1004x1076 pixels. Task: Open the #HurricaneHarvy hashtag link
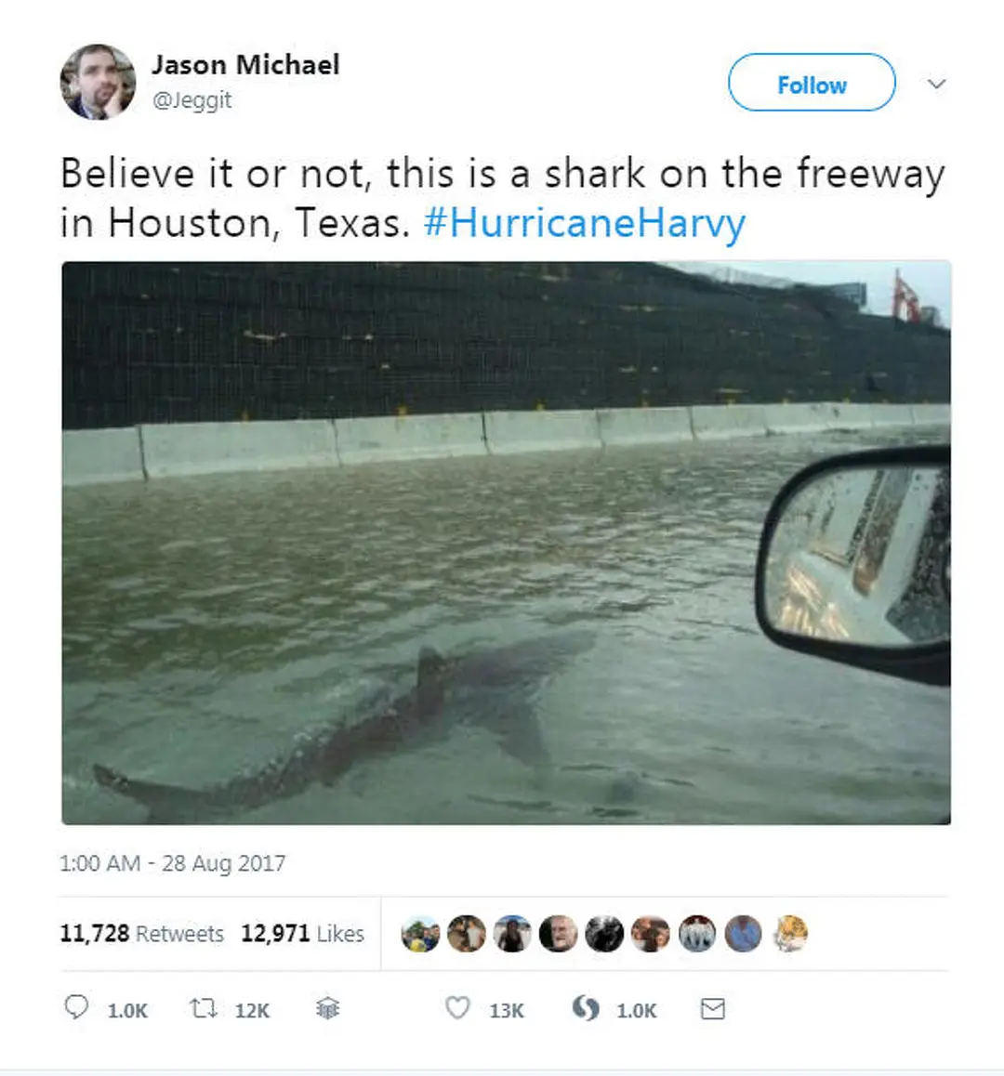point(585,223)
